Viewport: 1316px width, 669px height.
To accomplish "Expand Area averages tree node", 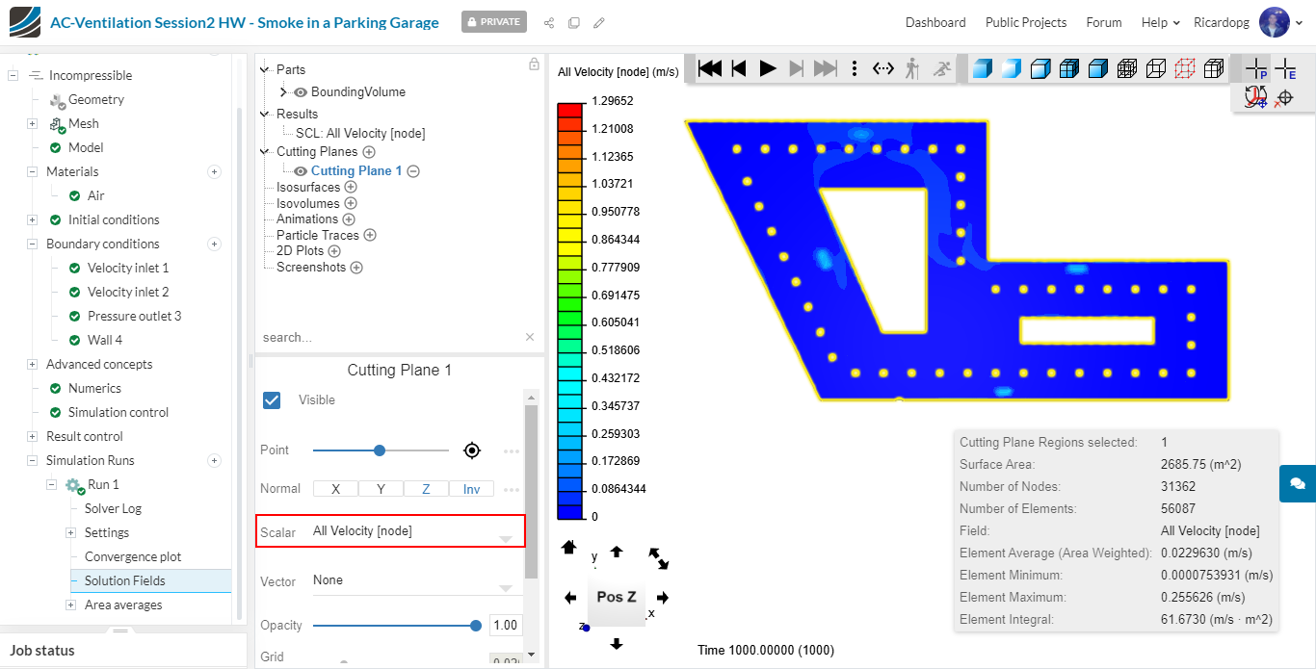I will [x=70, y=605].
